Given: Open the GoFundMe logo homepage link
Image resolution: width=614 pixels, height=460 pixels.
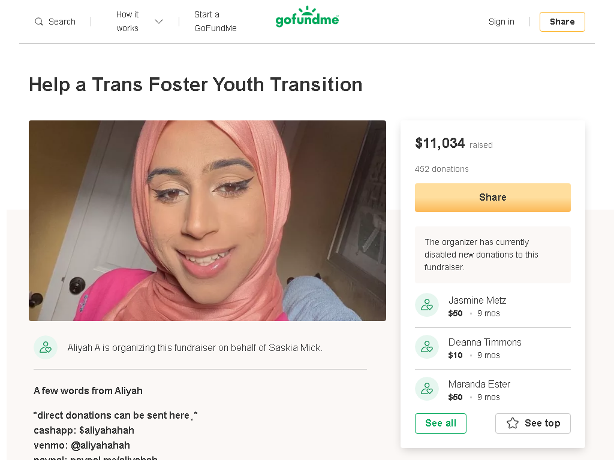Looking at the screenshot, I should point(308,17).
